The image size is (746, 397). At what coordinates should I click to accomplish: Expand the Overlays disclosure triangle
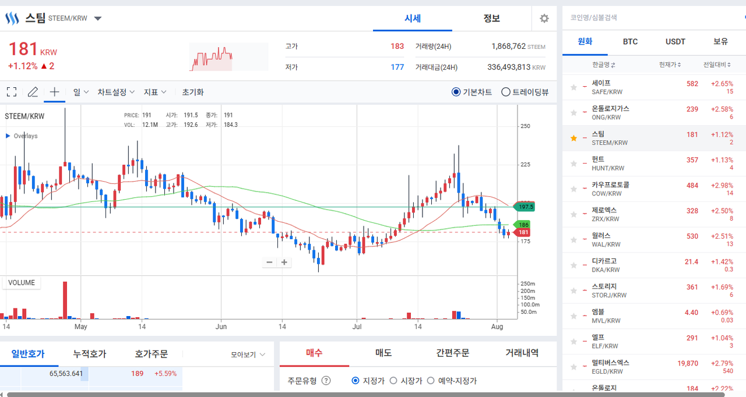coord(8,136)
